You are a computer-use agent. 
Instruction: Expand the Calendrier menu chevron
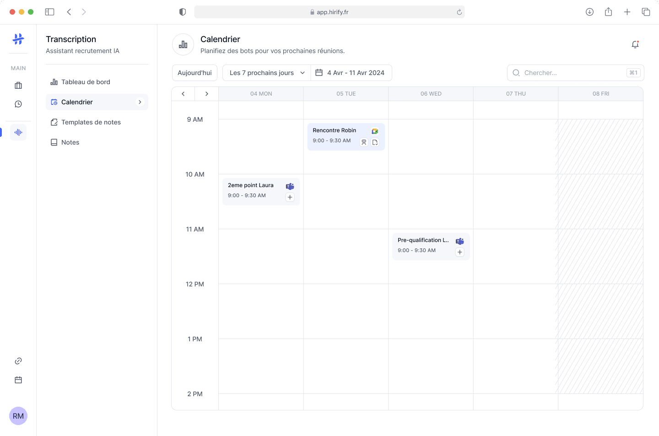pos(140,102)
